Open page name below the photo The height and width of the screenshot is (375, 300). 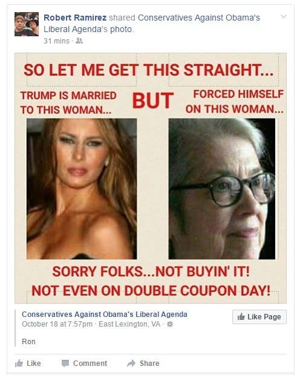tap(105, 315)
